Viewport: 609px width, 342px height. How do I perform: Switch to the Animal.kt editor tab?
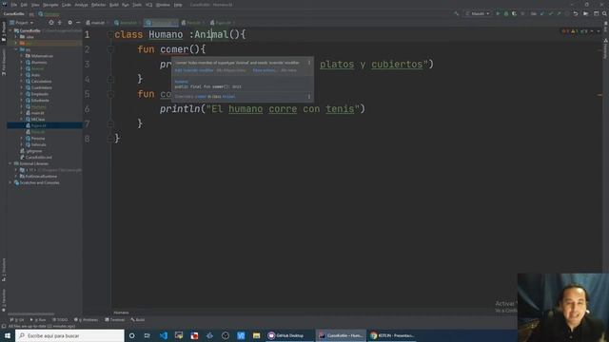tap(127, 23)
